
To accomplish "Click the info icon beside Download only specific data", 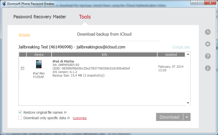I will pyautogui.click(x=68, y=118).
